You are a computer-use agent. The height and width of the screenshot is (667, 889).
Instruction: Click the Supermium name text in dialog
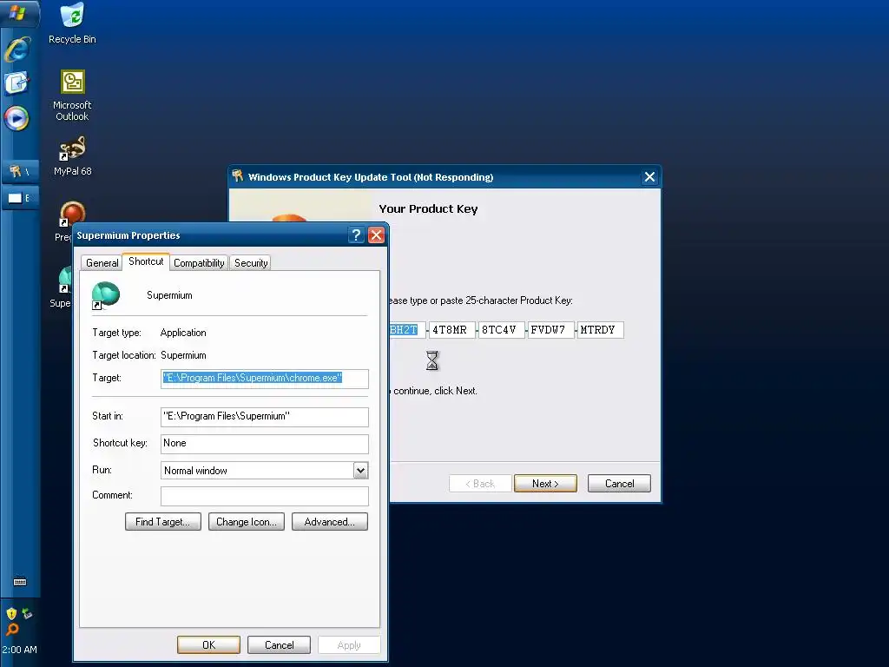[x=169, y=295]
